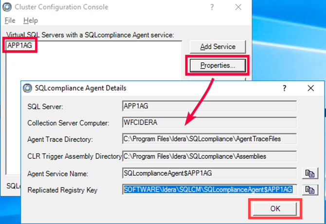Click the Cluster Configuration Console title icon
This screenshot has width=326, height=224.
[7, 7]
